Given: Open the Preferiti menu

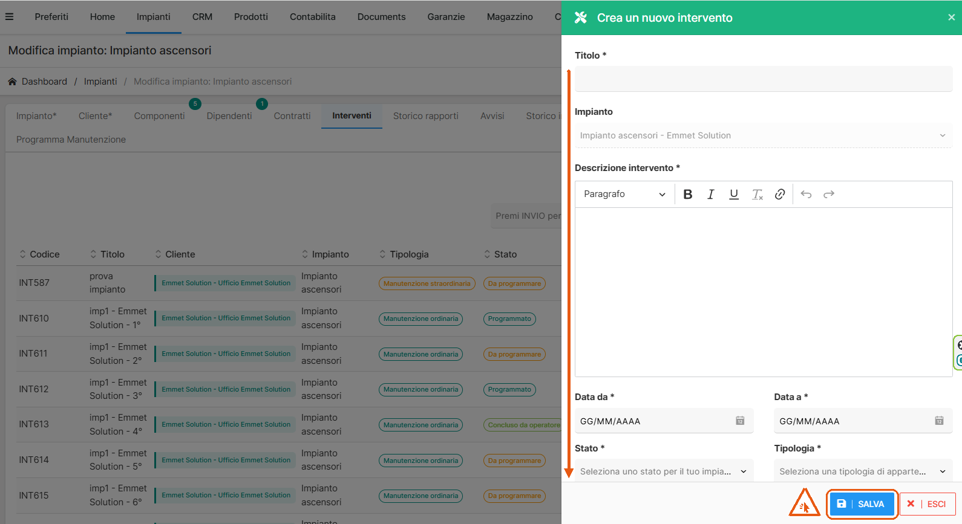Looking at the screenshot, I should (x=51, y=17).
